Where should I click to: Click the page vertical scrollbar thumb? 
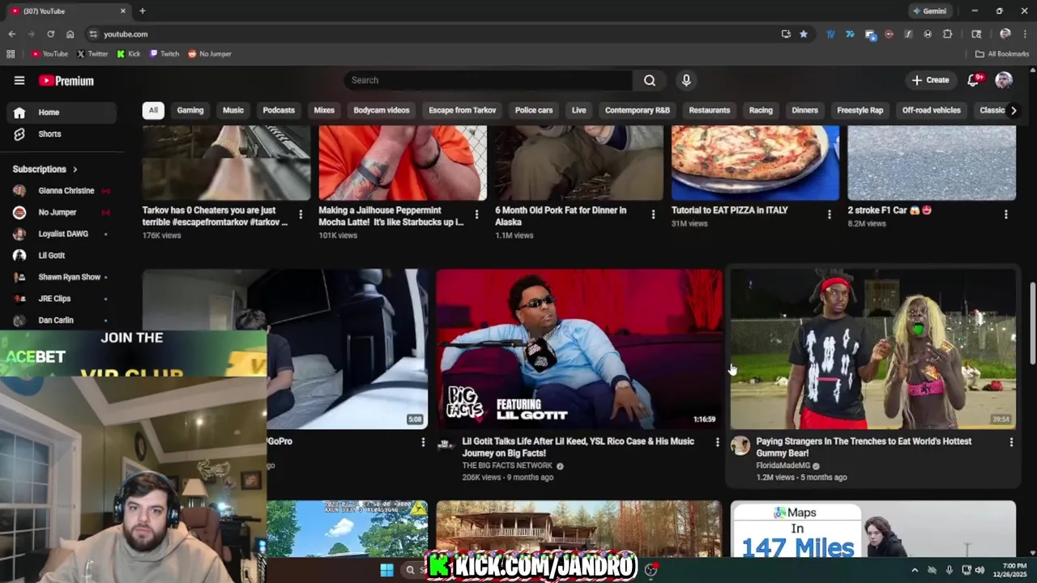coord(1032,324)
